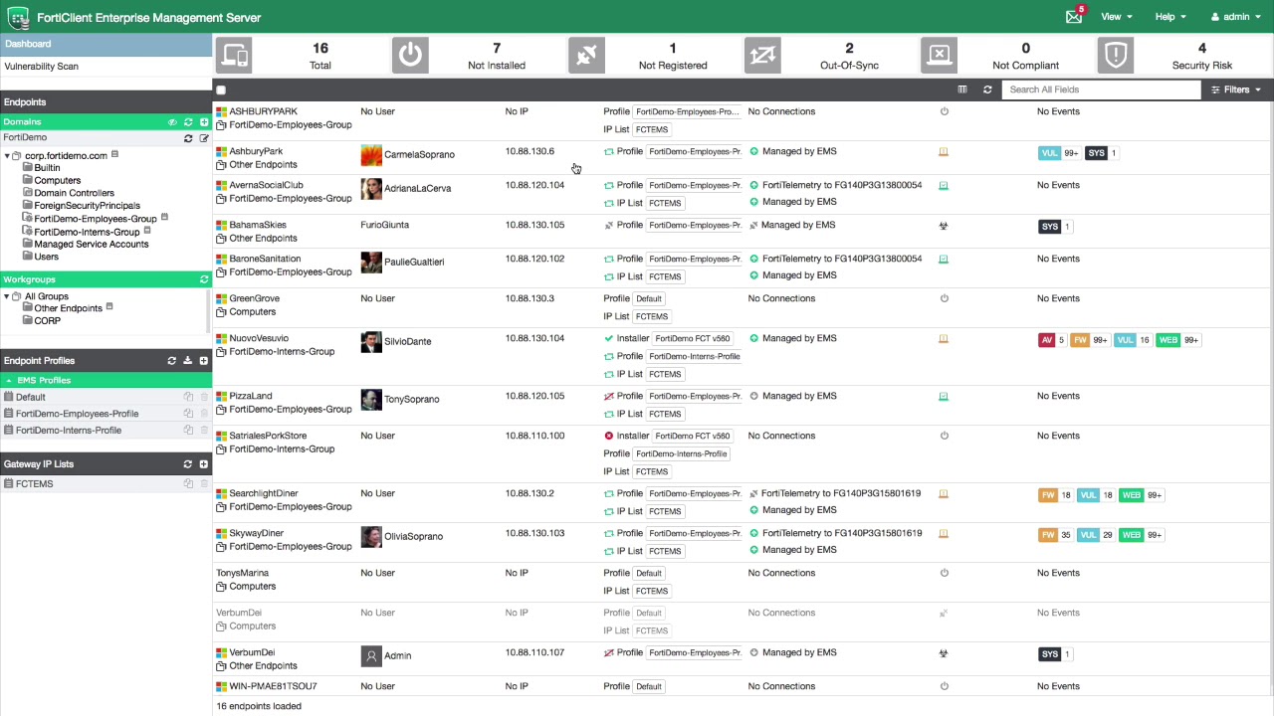Select FortiDemo-Interns-Group in the tree
This screenshot has width=1274, height=716.
point(87,232)
